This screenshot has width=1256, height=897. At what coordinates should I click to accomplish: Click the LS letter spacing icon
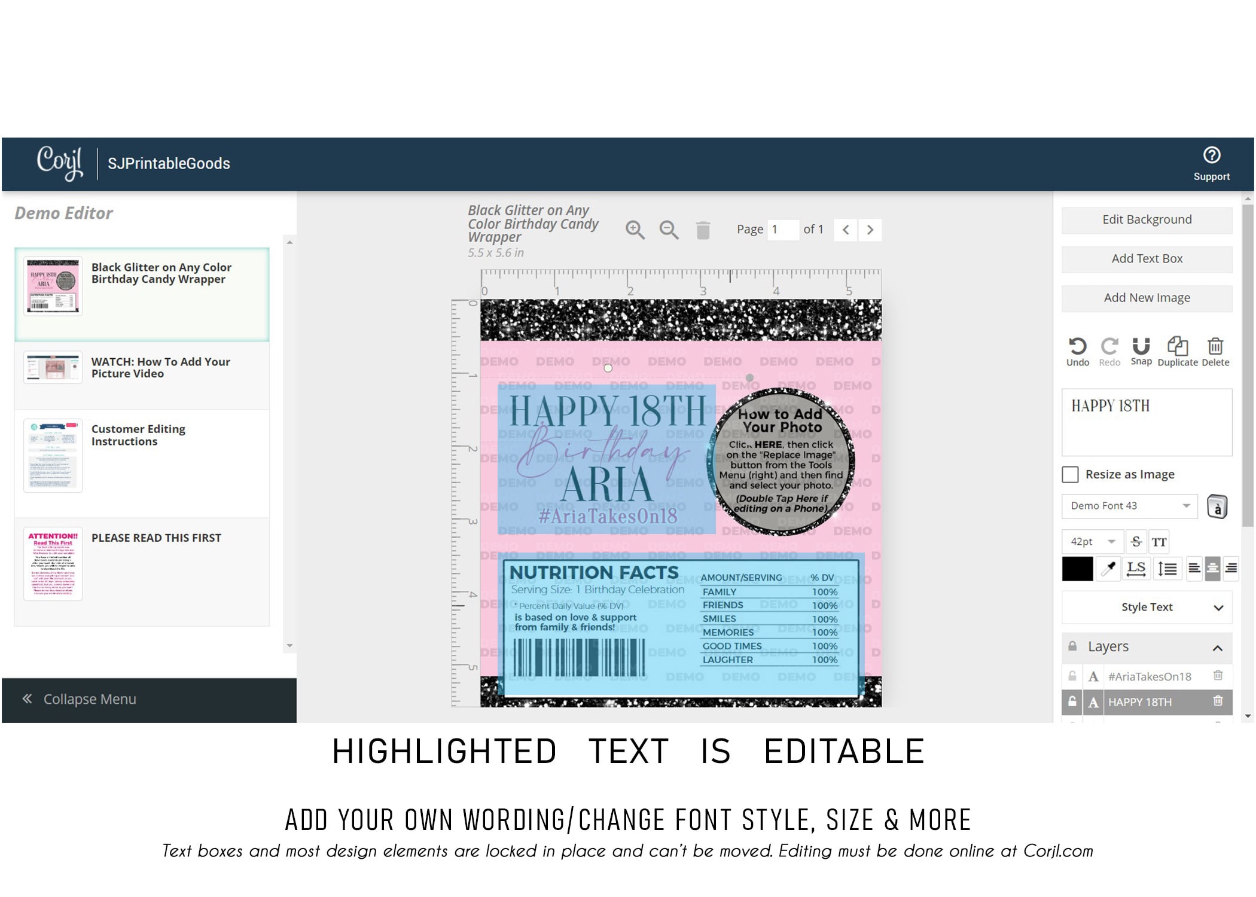coord(1136,568)
